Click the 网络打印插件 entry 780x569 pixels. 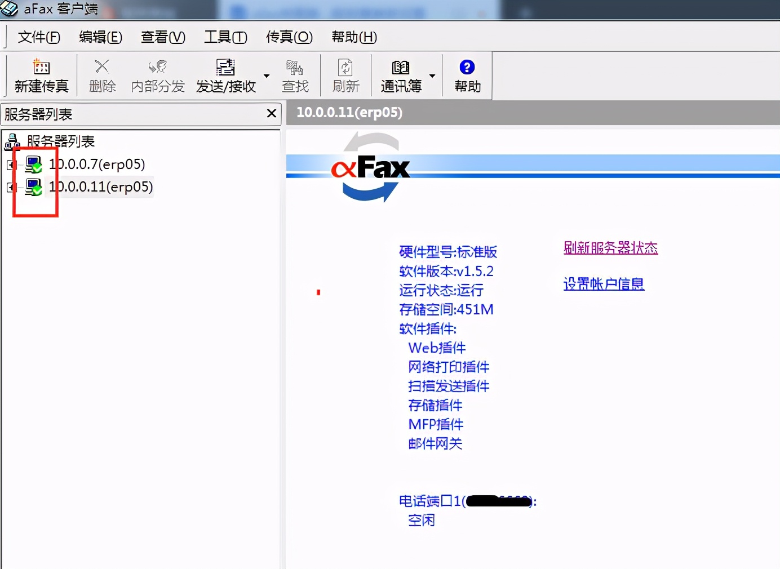click(449, 367)
